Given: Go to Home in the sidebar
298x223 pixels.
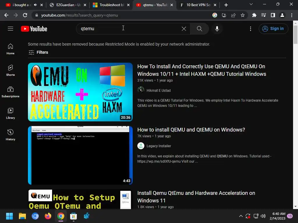Looking at the screenshot, I should [10, 49].
